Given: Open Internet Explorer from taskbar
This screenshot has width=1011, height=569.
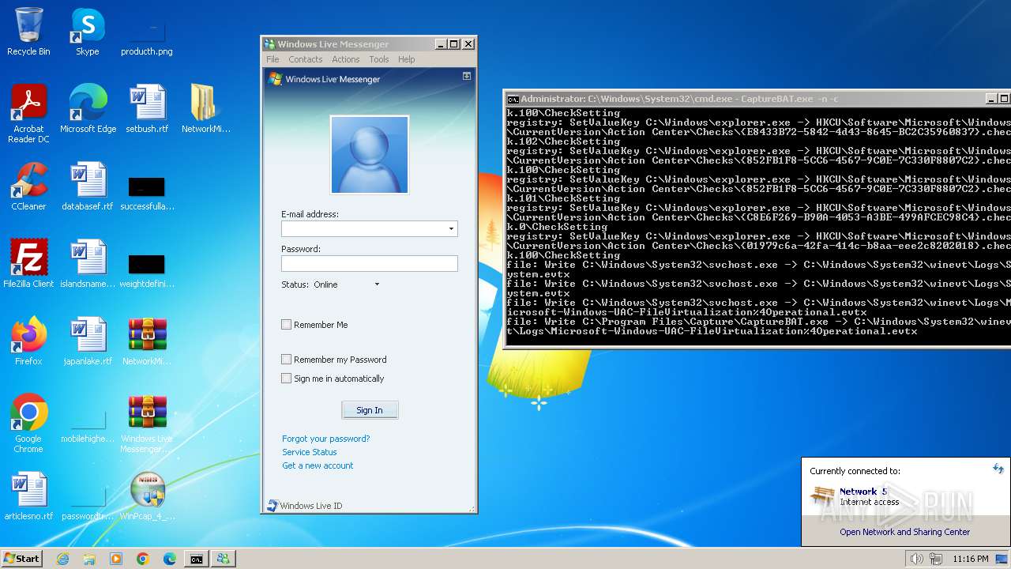Looking at the screenshot, I should (x=62, y=559).
